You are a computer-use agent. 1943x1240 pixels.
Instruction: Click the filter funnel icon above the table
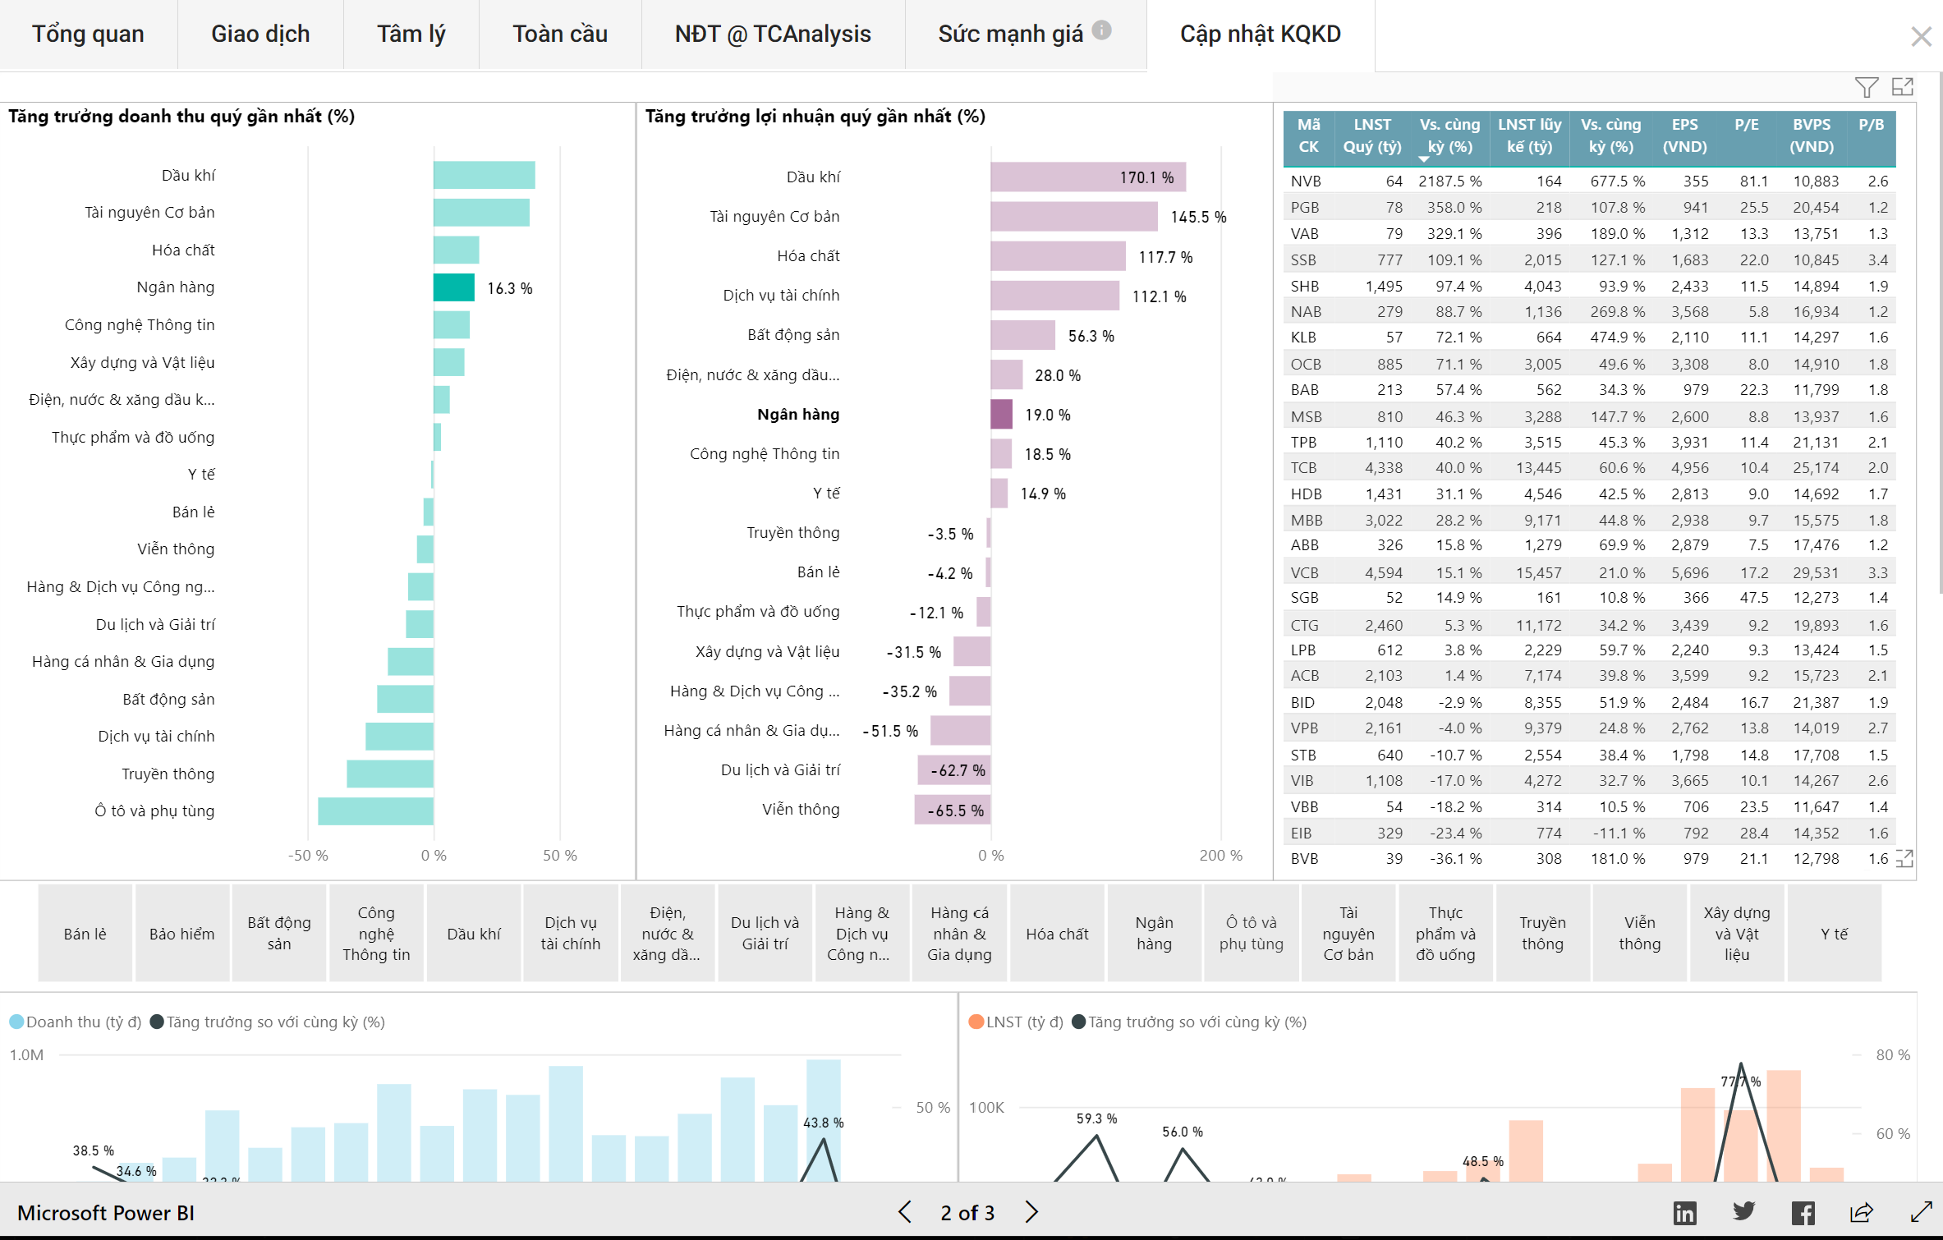click(1866, 87)
